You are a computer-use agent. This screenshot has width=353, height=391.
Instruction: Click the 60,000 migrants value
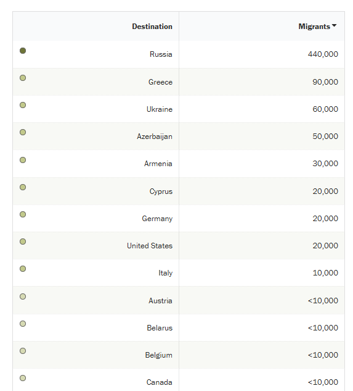coord(325,109)
